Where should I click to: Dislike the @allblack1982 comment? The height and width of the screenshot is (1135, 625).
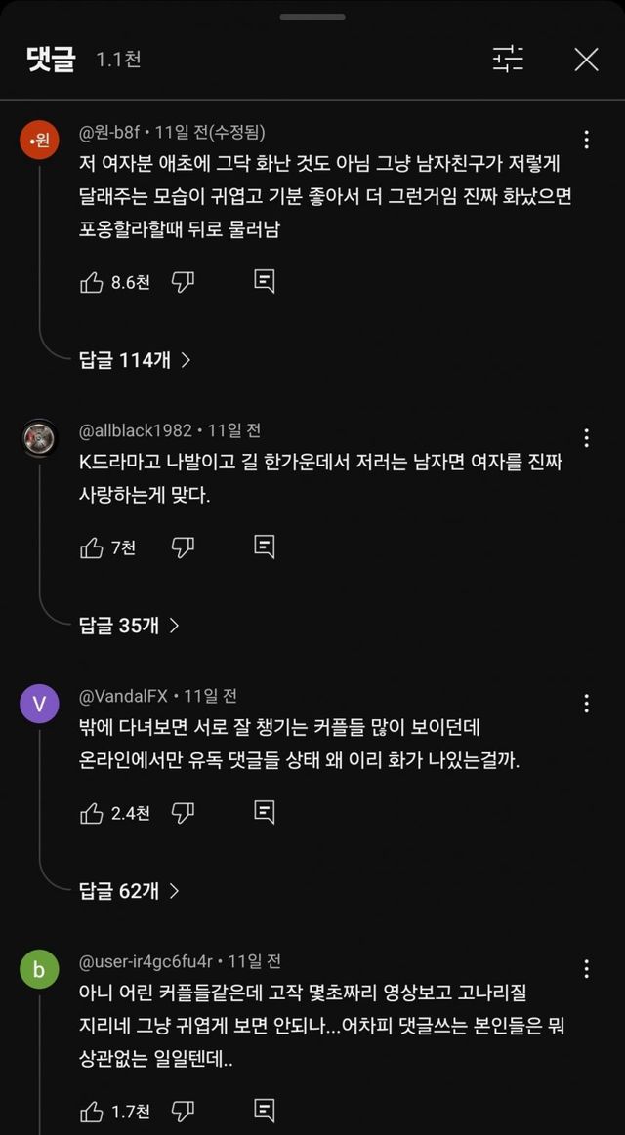point(183,547)
